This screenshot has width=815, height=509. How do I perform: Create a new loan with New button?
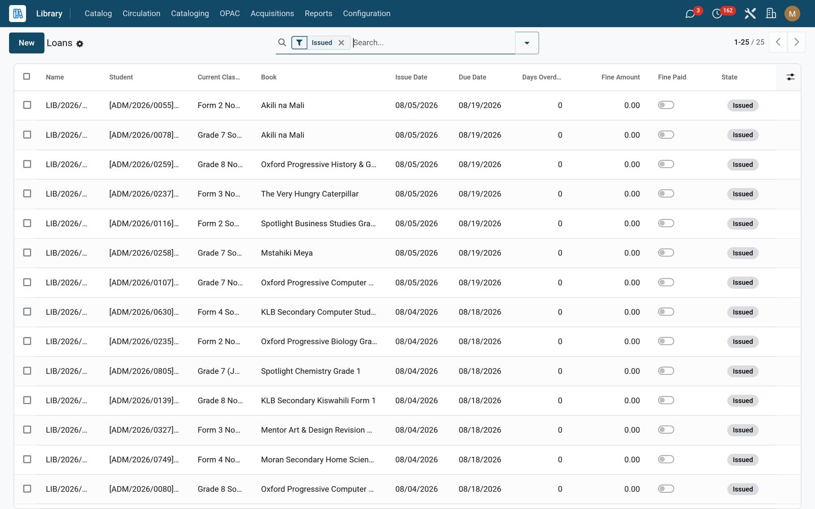(26, 43)
